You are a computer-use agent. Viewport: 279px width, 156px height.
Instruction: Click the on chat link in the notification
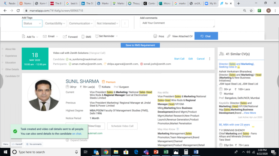(x=77, y=134)
